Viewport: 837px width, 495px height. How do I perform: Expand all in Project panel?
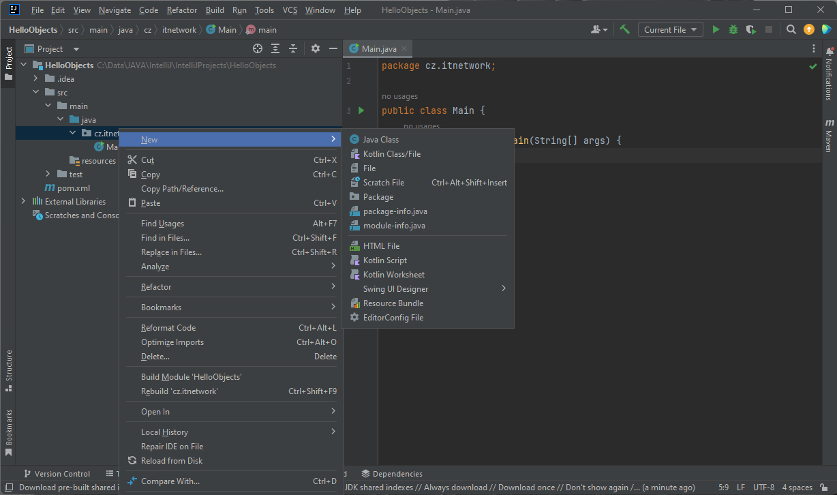(x=275, y=48)
